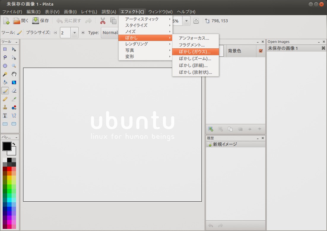Swap primary and secondary colors arrow
Viewport: 327px width, 231px height.
point(14,144)
